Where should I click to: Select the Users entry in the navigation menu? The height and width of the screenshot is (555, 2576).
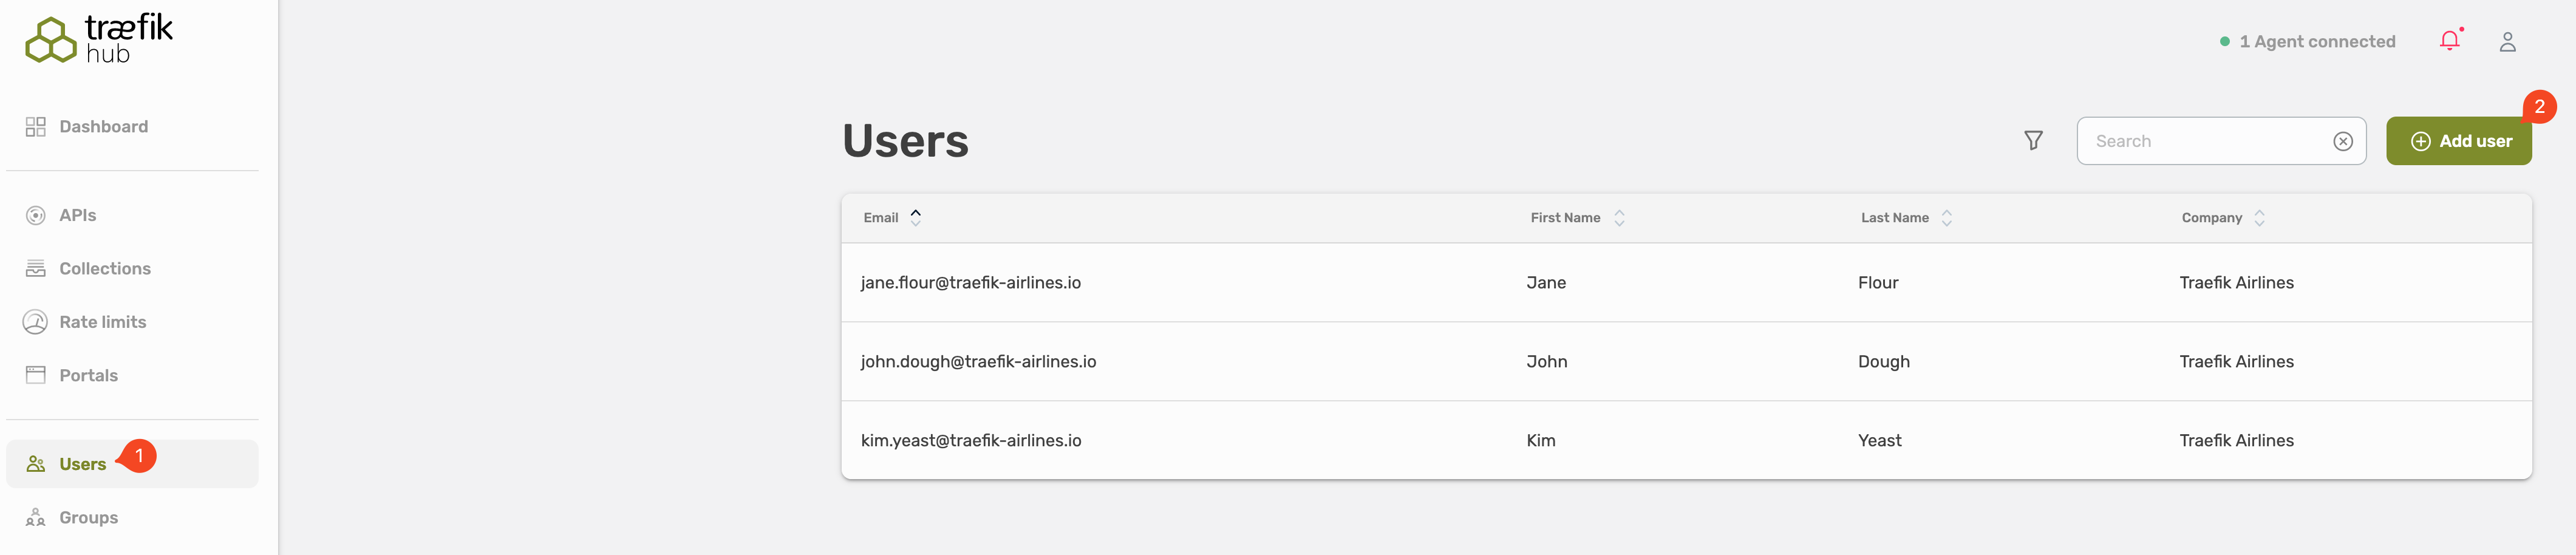coord(83,463)
